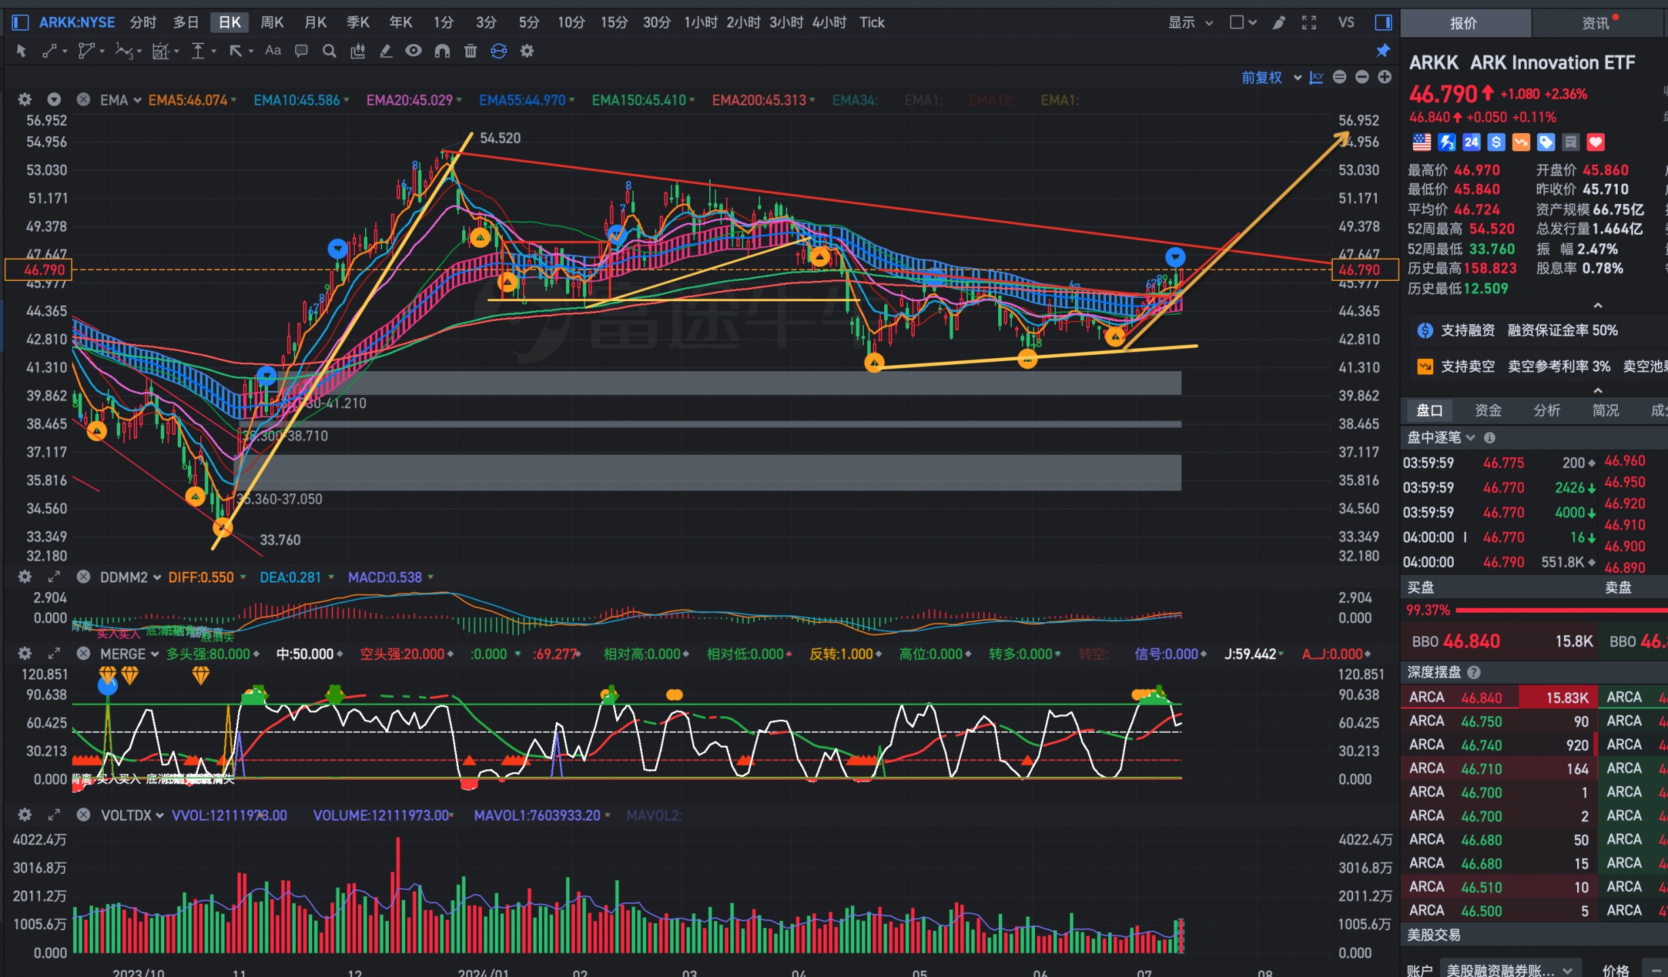Image resolution: width=1668 pixels, height=977 pixels.
Task: Click the VS compare button
Action: [x=1346, y=22]
